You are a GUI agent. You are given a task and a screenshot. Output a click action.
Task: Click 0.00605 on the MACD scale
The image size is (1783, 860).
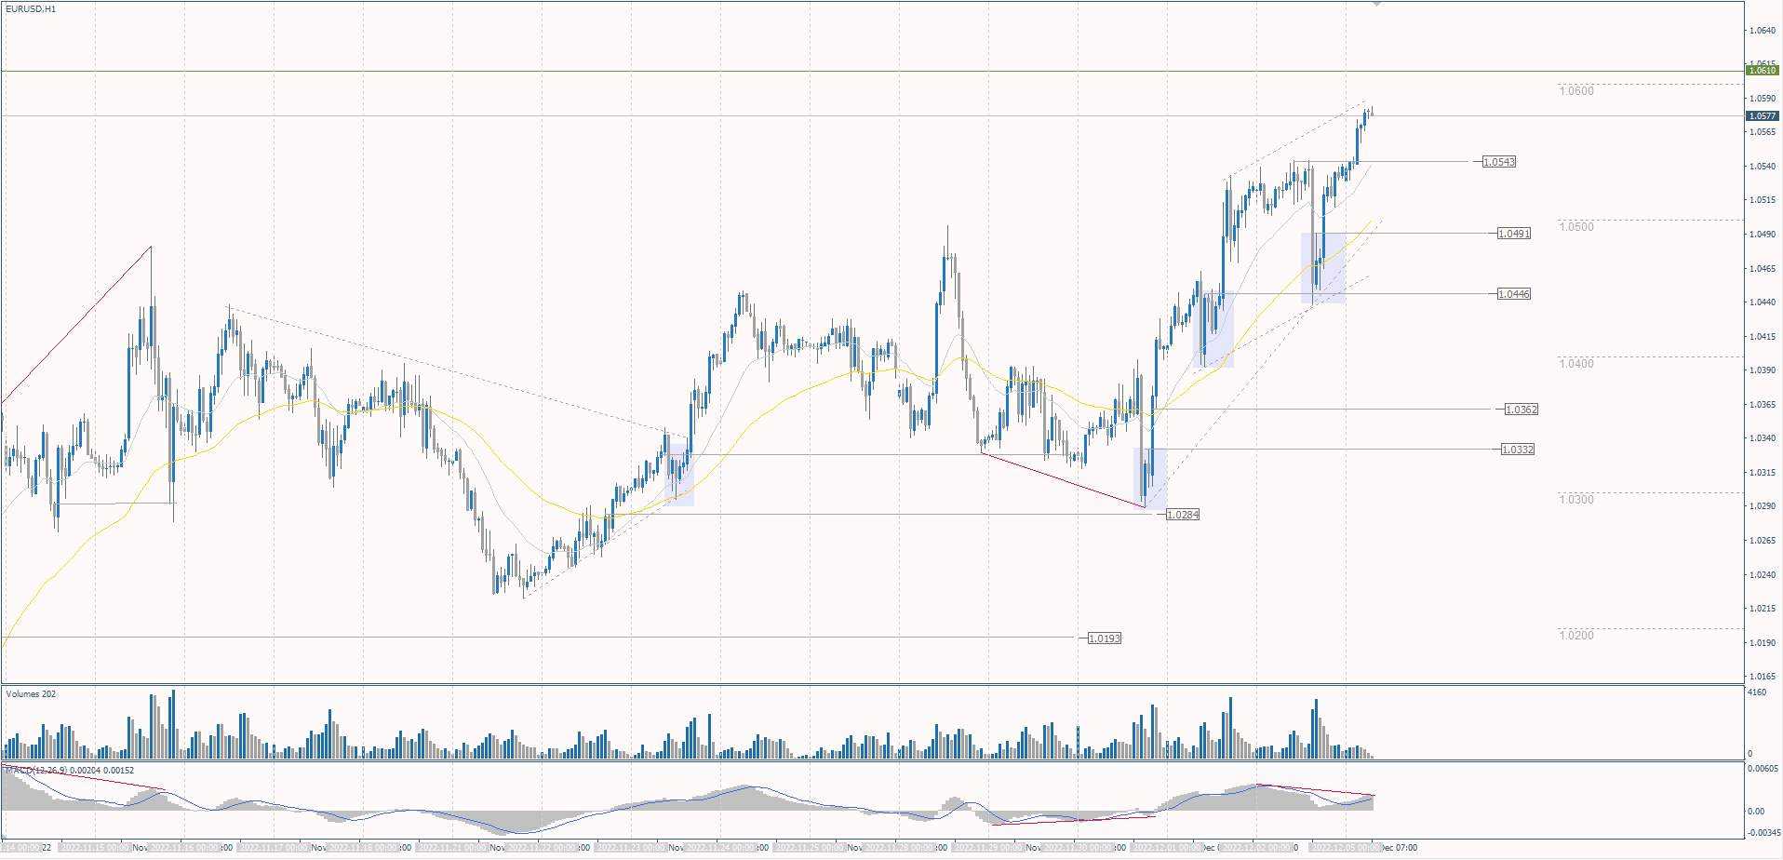(1763, 769)
